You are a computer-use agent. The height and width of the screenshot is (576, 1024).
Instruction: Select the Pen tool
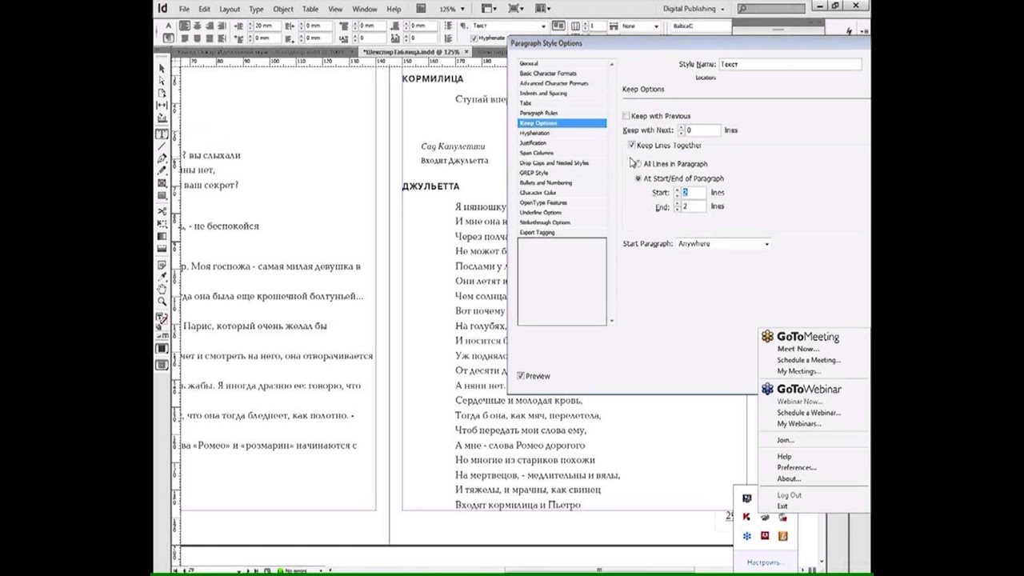[162, 158]
